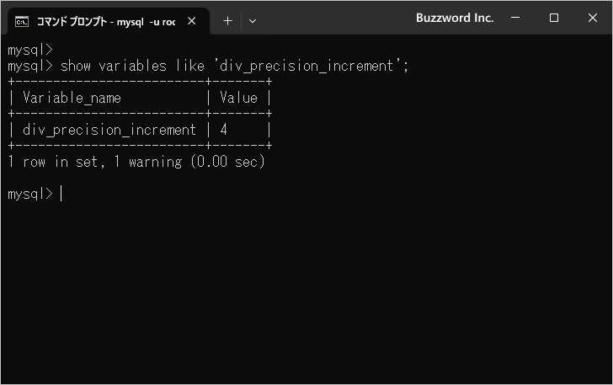Click the Variable_name column header

pos(72,98)
